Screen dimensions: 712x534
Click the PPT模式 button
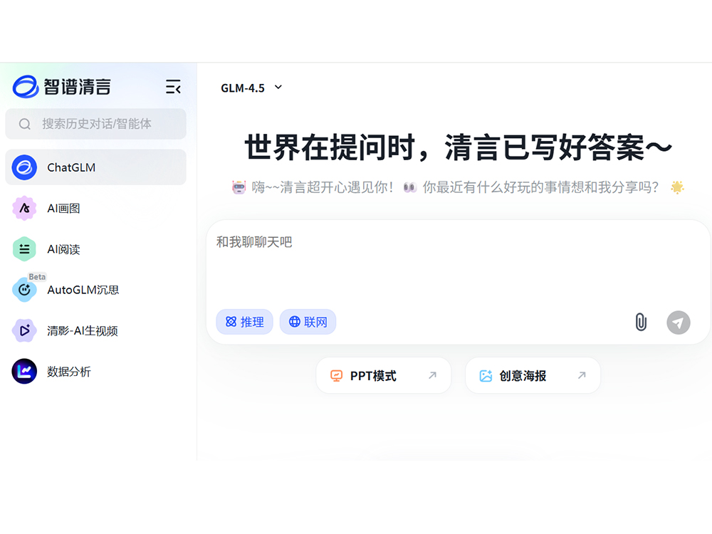pos(384,375)
